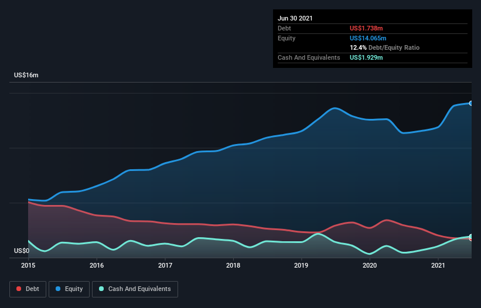
Task: Click the red Debt legend dot
Action: point(19,289)
